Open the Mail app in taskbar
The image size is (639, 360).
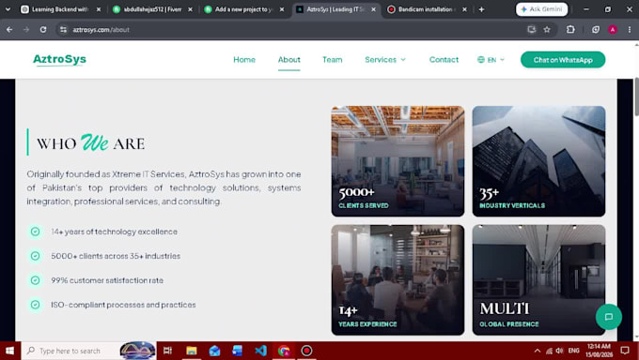tap(214, 351)
